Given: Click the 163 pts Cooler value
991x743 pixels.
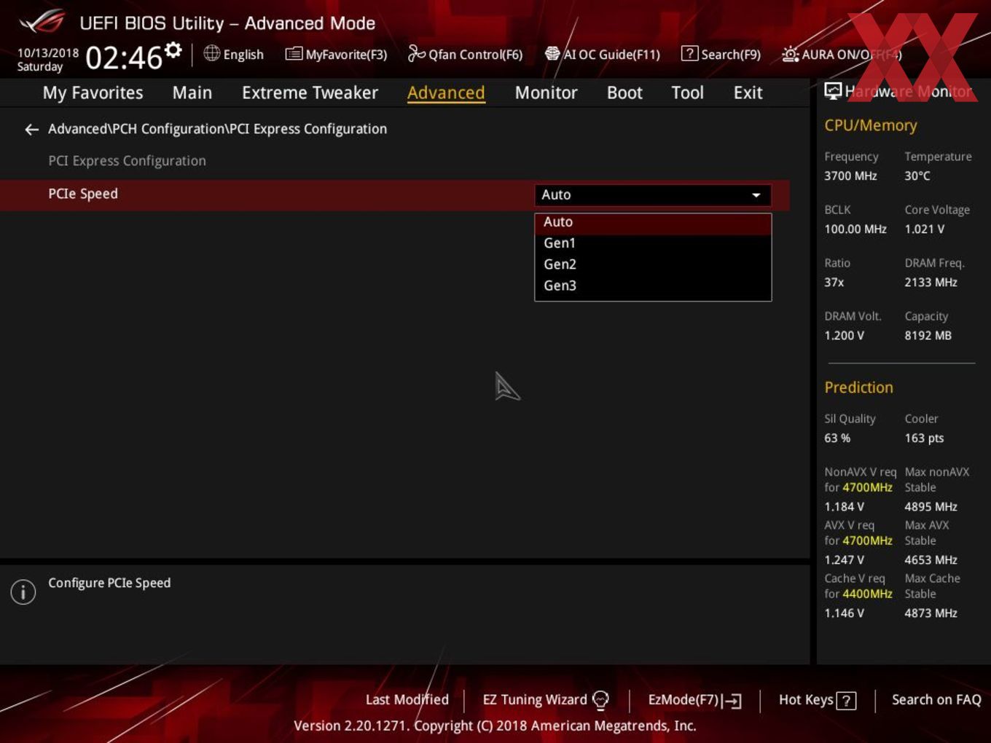Looking at the screenshot, I should click(924, 438).
